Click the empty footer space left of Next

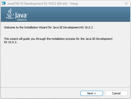point(41,93)
